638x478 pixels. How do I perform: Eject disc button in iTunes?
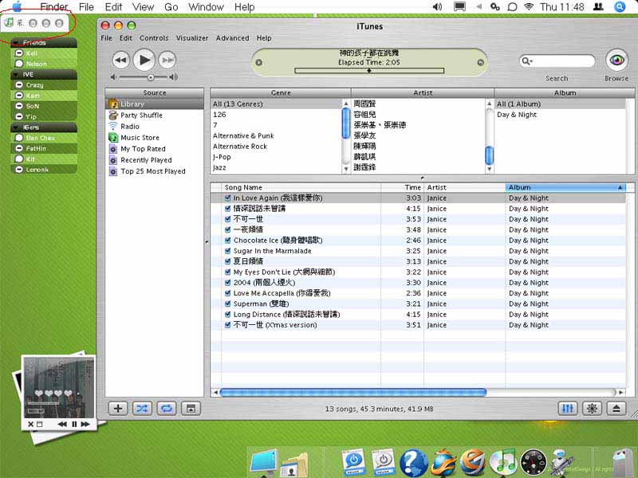tap(616, 409)
